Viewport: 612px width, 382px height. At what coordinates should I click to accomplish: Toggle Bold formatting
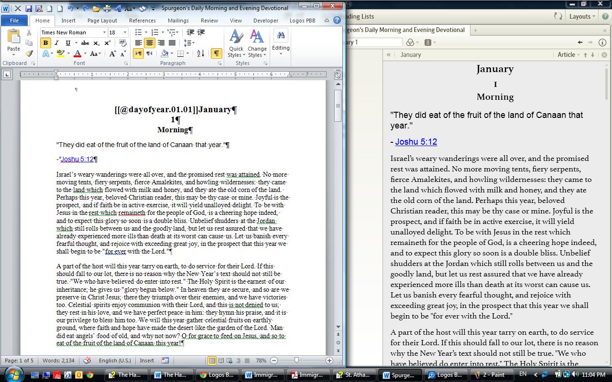(x=45, y=43)
